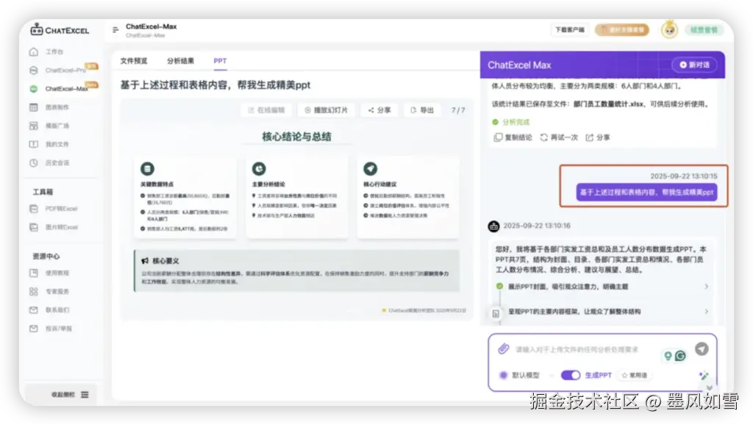Click 分享 share under analysis result
The width and height of the screenshot is (753, 425).
click(x=598, y=137)
